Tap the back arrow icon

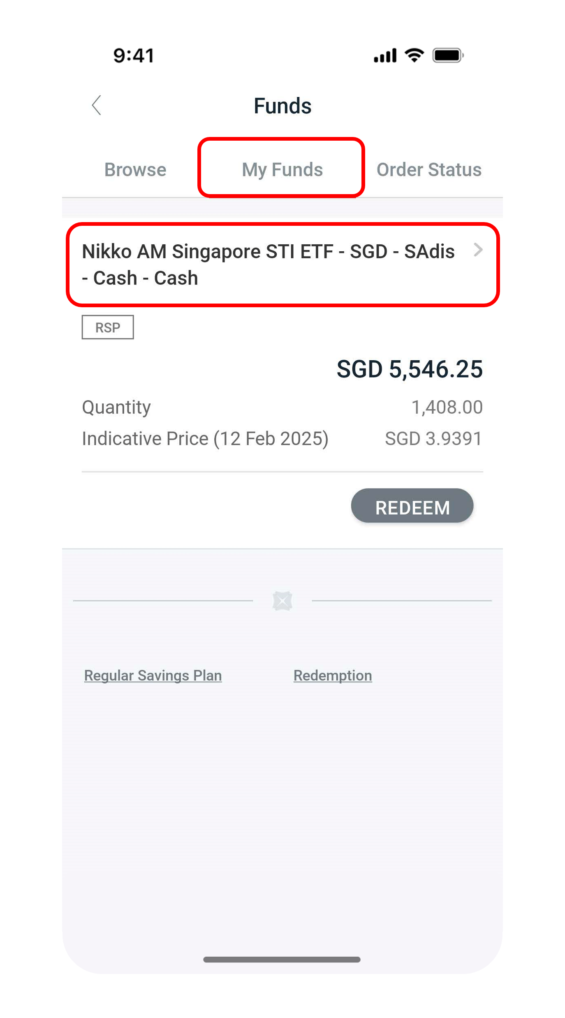click(x=97, y=105)
